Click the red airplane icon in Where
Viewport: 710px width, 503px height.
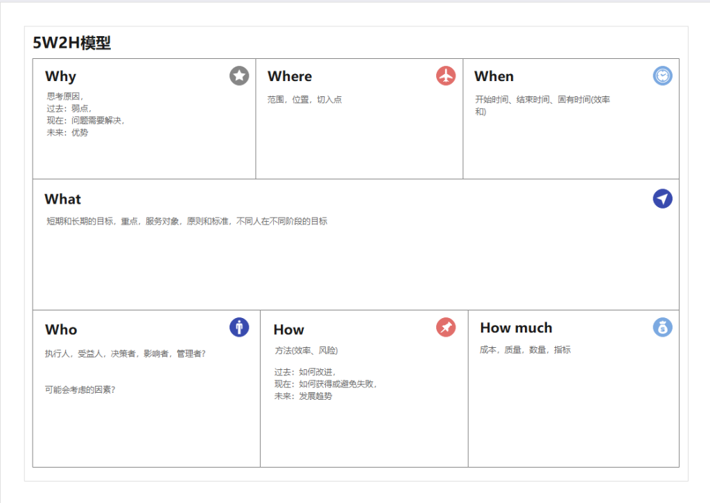[x=446, y=76]
